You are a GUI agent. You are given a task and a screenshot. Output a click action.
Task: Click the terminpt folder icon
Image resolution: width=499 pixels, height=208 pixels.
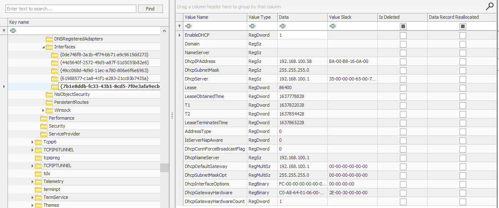pyautogui.click(x=38, y=190)
